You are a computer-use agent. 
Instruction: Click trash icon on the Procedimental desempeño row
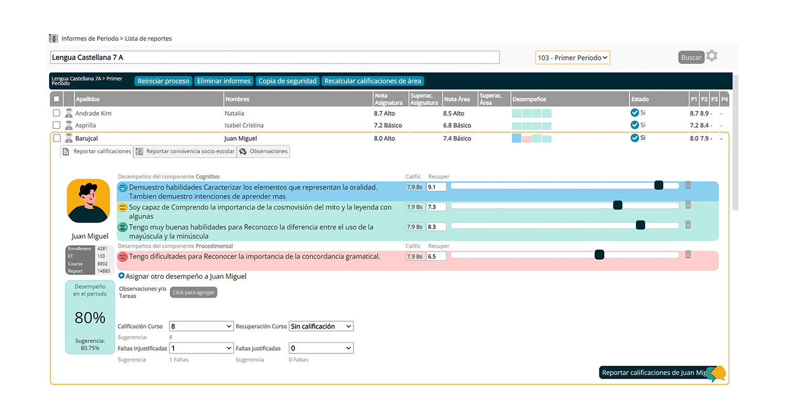(x=688, y=255)
